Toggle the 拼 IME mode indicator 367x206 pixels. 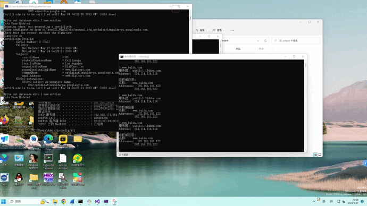(331, 201)
